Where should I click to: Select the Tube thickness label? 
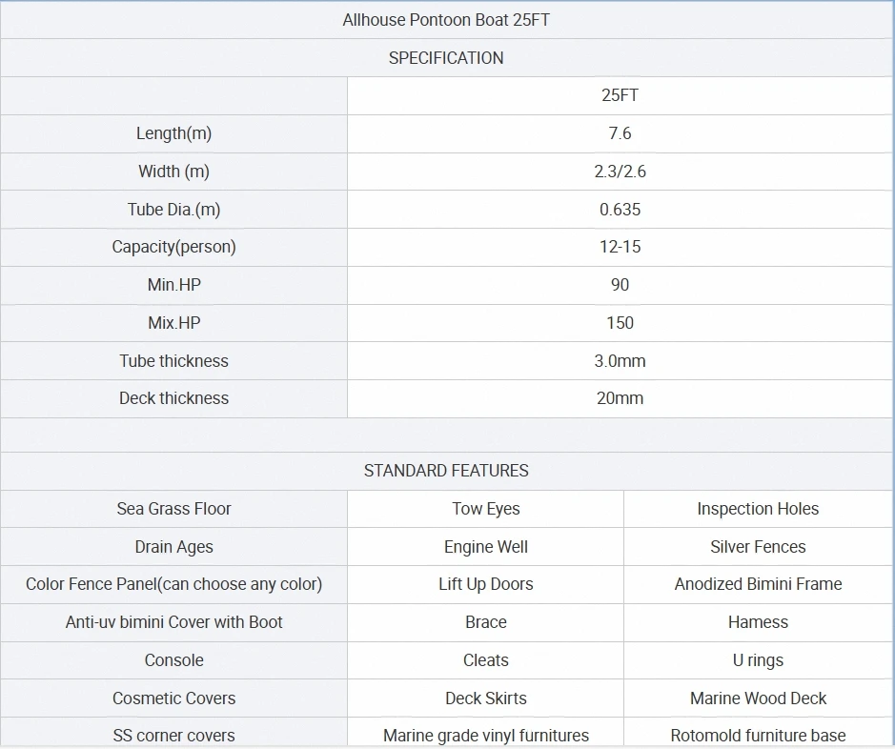[x=174, y=361]
